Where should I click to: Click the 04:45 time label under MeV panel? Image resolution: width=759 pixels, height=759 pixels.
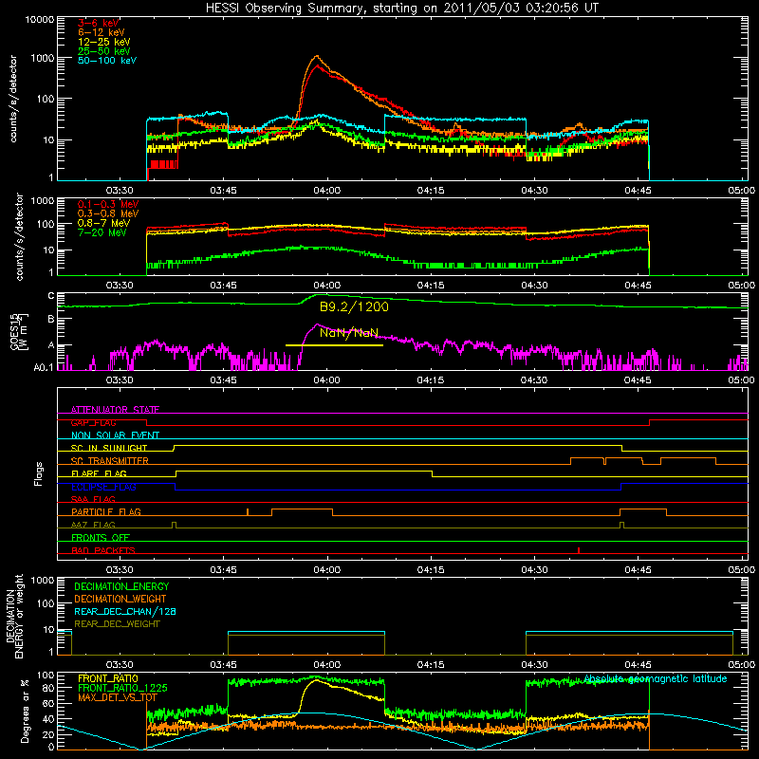pyautogui.click(x=638, y=286)
